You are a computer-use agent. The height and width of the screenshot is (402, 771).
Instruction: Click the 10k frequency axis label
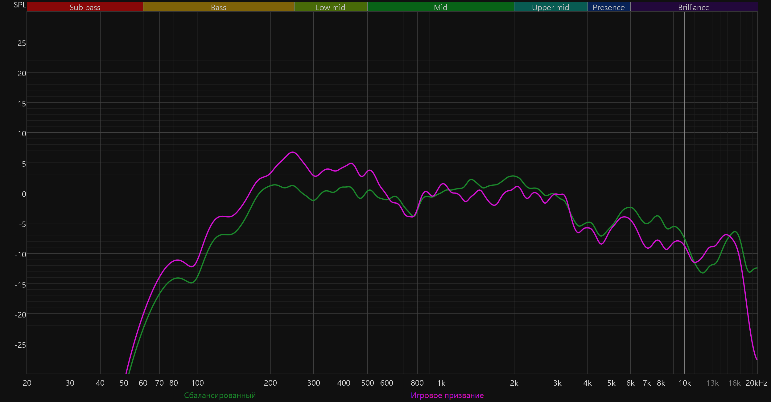tap(685, 383)
